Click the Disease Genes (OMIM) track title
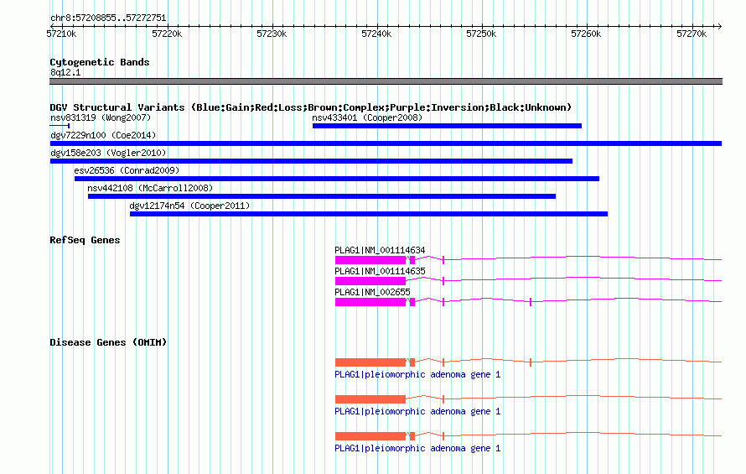Screen dimensions: 746x474 108,342
